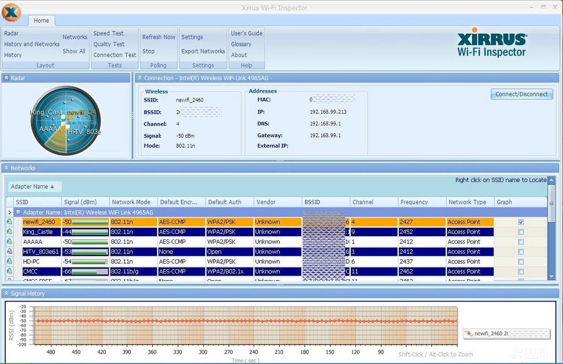Select the HiTV_803e61 SSID cell
Screen dimensions: 563x364
(x=42, y=251)
